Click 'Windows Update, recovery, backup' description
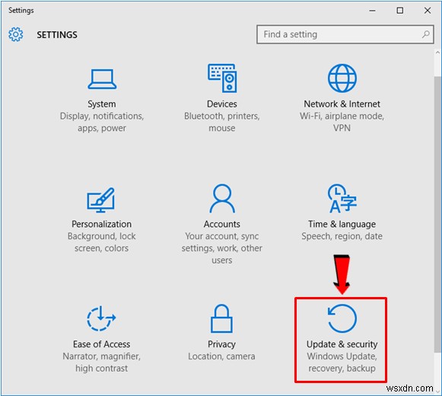This screenshot has height=396, width=442. pos(342,362)
